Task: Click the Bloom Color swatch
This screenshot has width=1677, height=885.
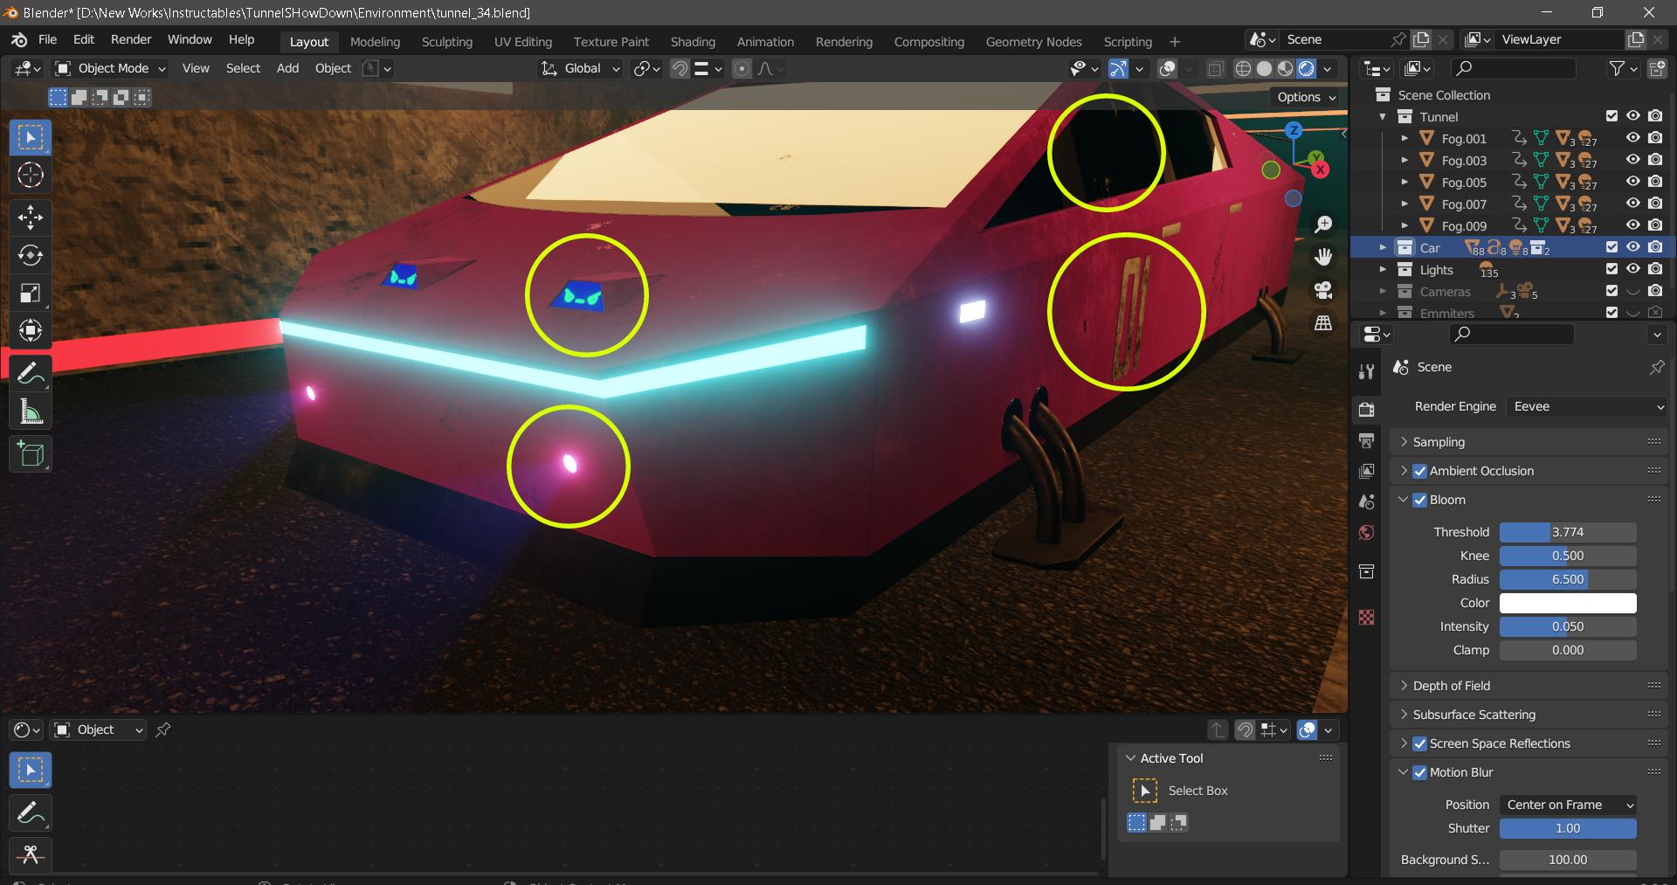Action: coord(1568,603)
